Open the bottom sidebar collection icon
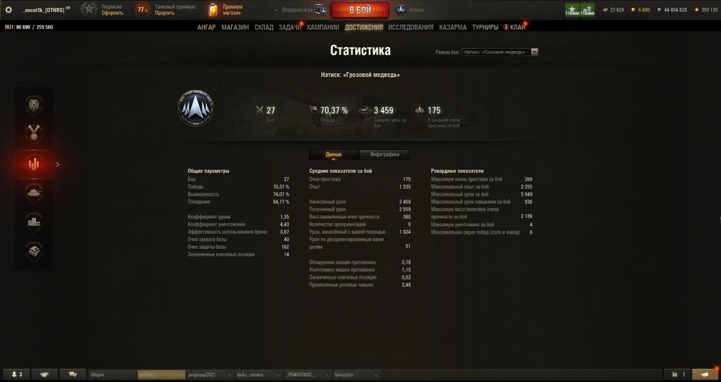 coord(34,251)
